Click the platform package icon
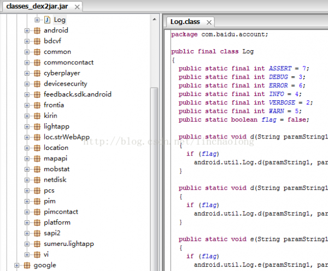 tap(37, 222)
